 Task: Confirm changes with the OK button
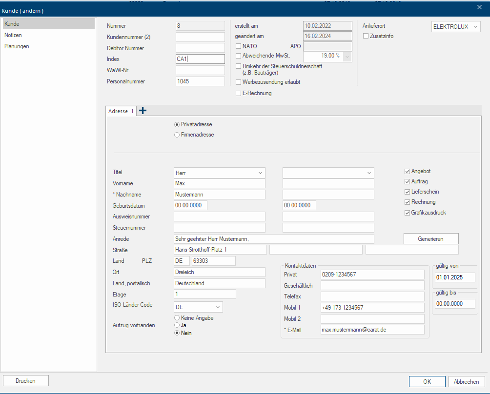coord(427,381)
